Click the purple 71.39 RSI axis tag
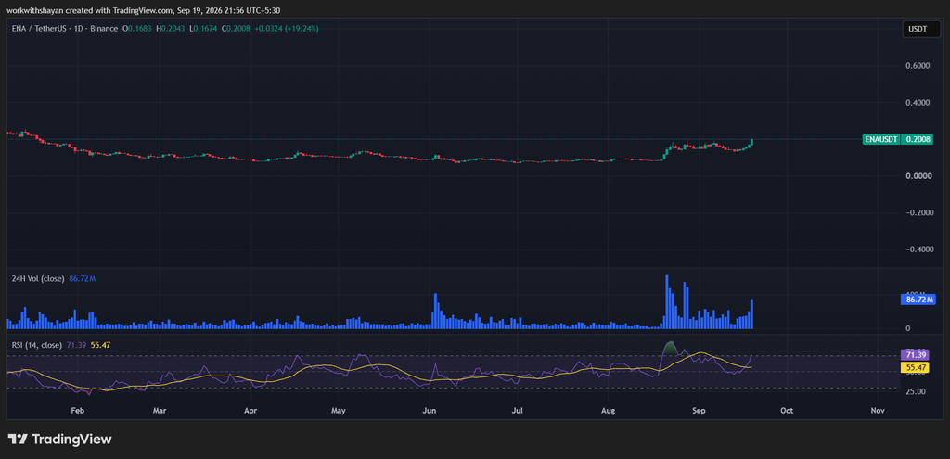 tap(916, 355)
